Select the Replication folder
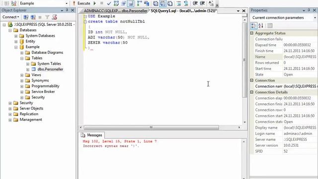Screen dimensions: 318x179 (x=29, y=114)
